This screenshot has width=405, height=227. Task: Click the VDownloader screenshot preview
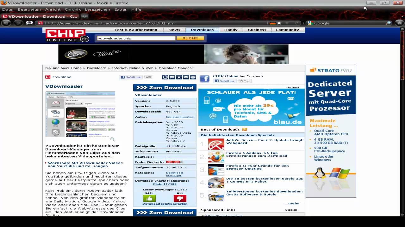[80, 114]
